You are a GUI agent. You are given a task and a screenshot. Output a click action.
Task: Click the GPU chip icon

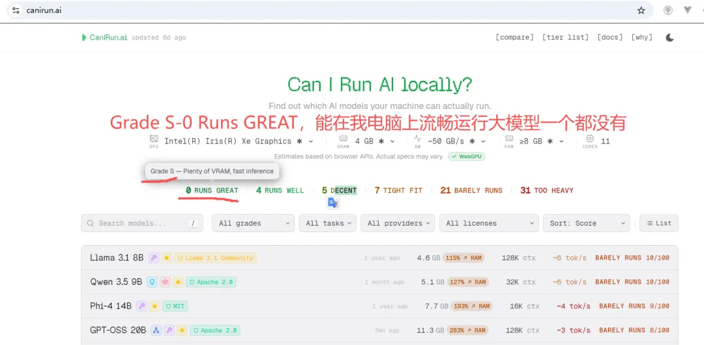click(154, 139)
